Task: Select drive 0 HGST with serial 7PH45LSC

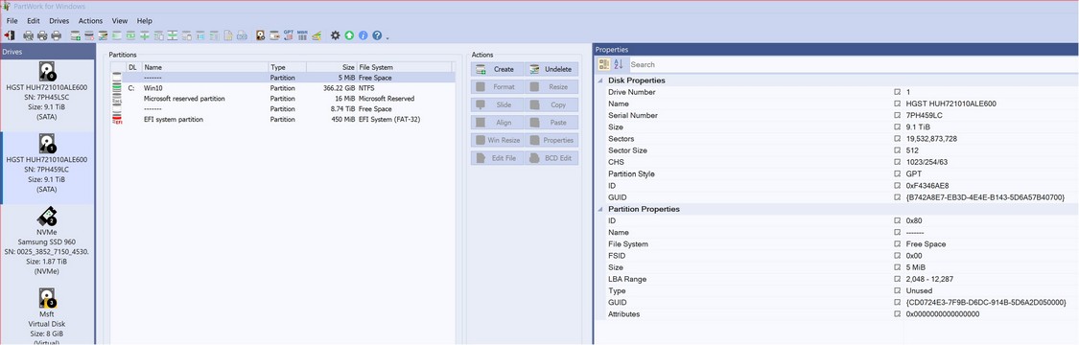Action: pos(47,92)
